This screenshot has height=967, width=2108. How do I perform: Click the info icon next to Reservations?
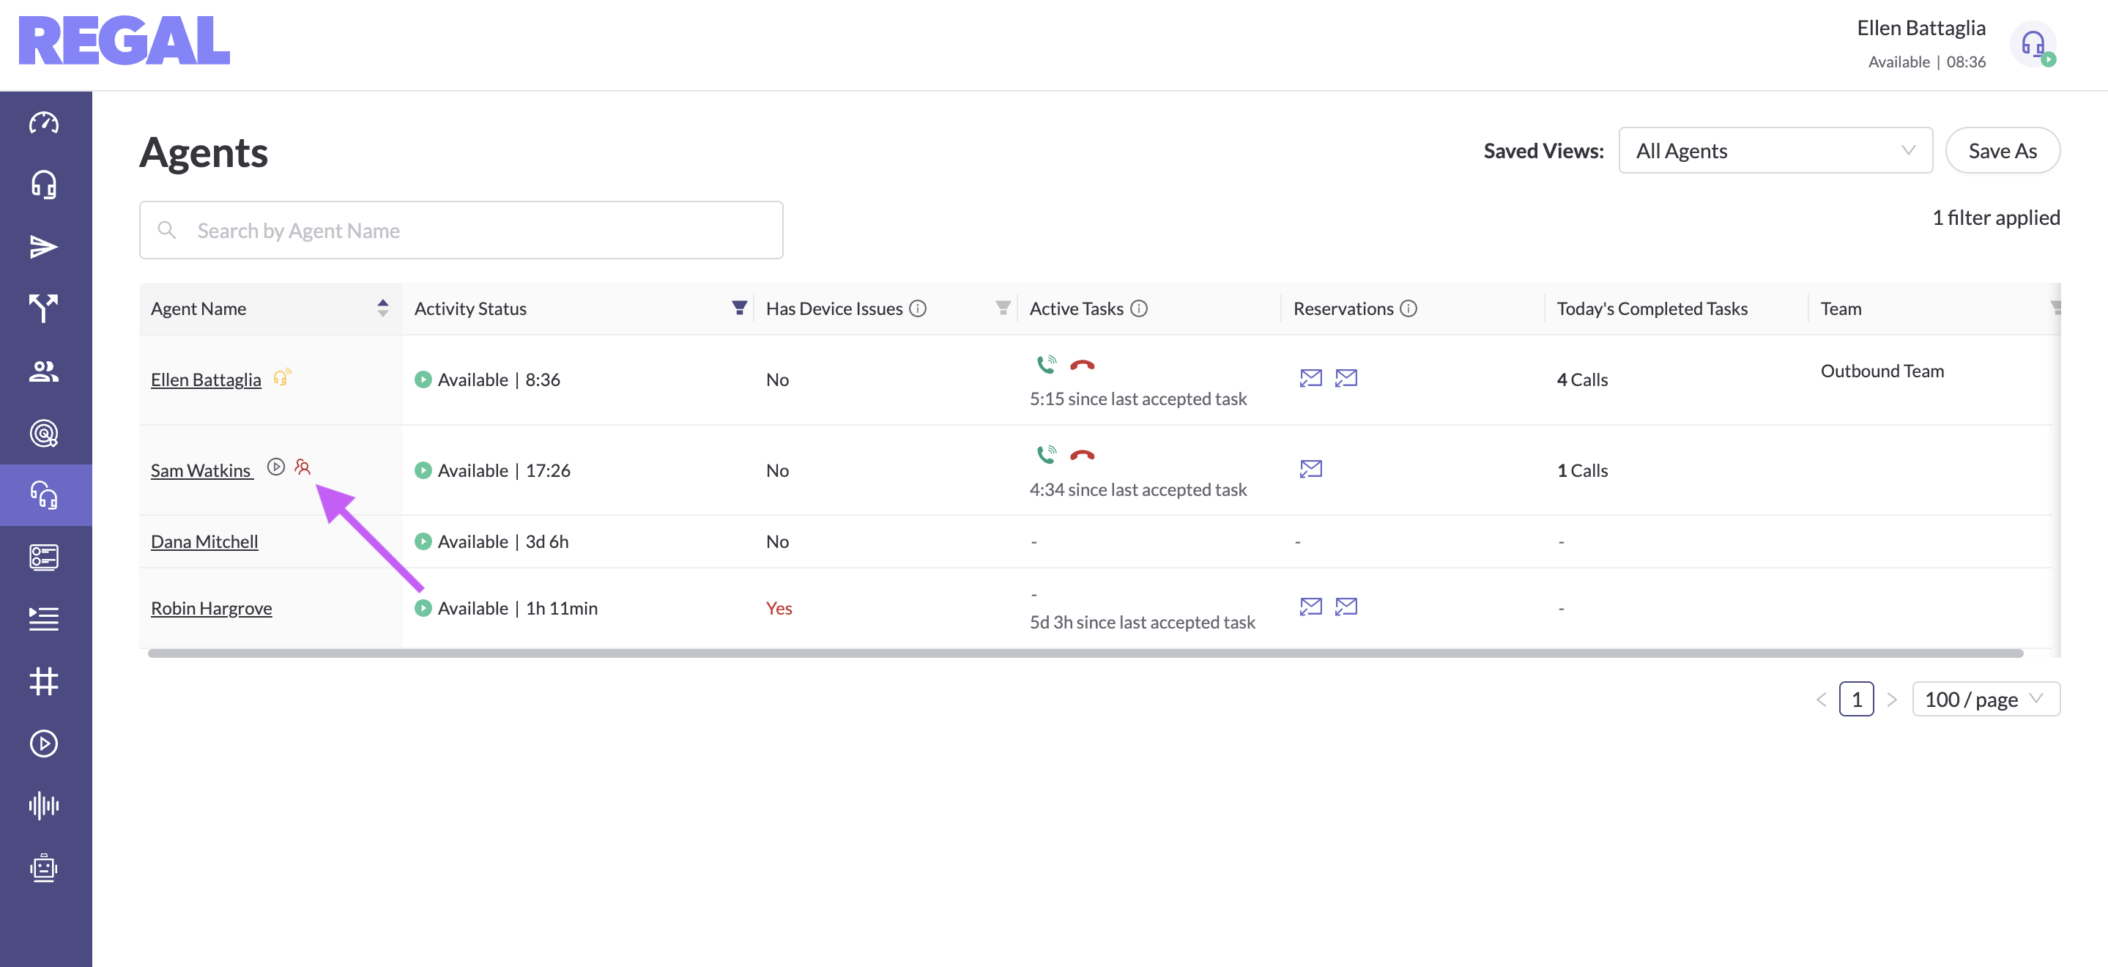click(x=1409, y=308)
